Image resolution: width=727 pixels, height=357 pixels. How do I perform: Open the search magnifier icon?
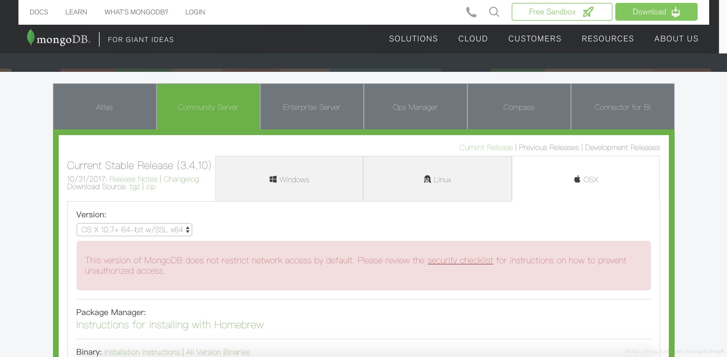[x=494, y=12]
